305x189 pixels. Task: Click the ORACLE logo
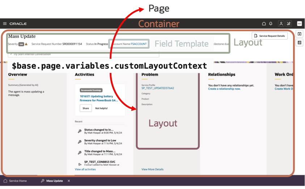(18, 24)
